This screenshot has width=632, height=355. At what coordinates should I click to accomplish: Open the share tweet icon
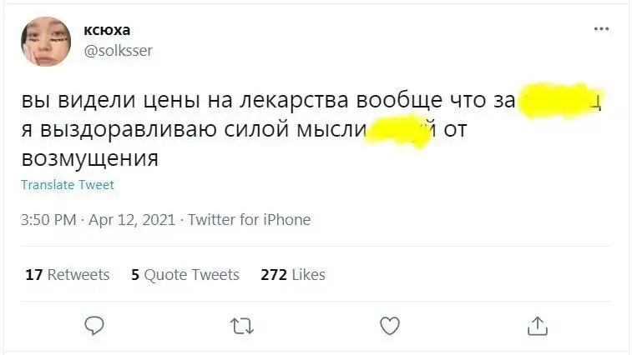click(538, 325)
